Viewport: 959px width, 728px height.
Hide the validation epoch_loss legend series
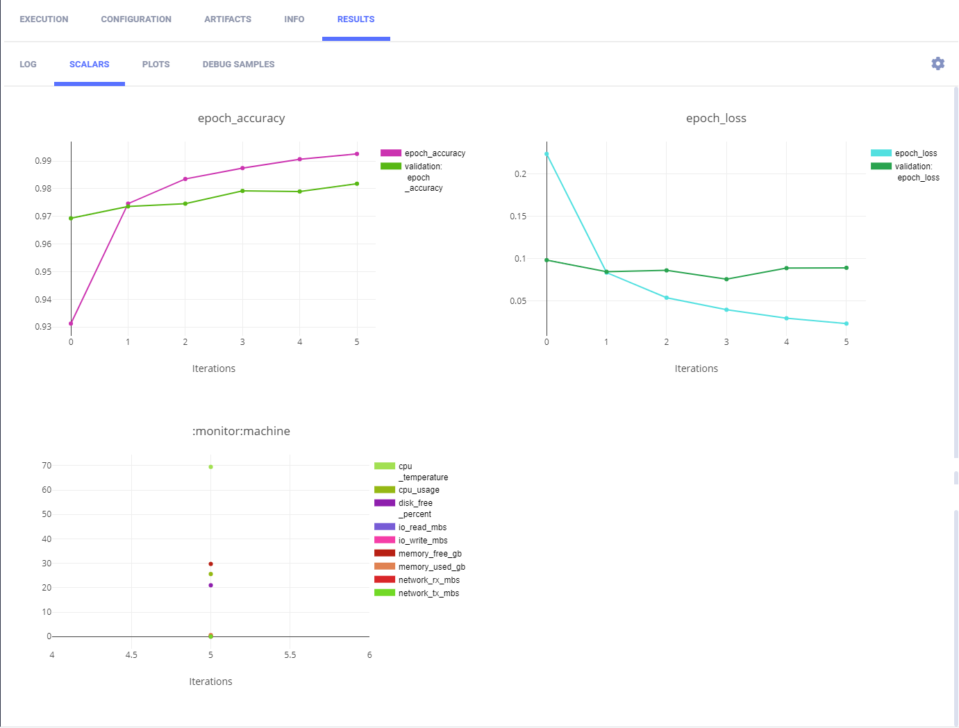(913, 167)
